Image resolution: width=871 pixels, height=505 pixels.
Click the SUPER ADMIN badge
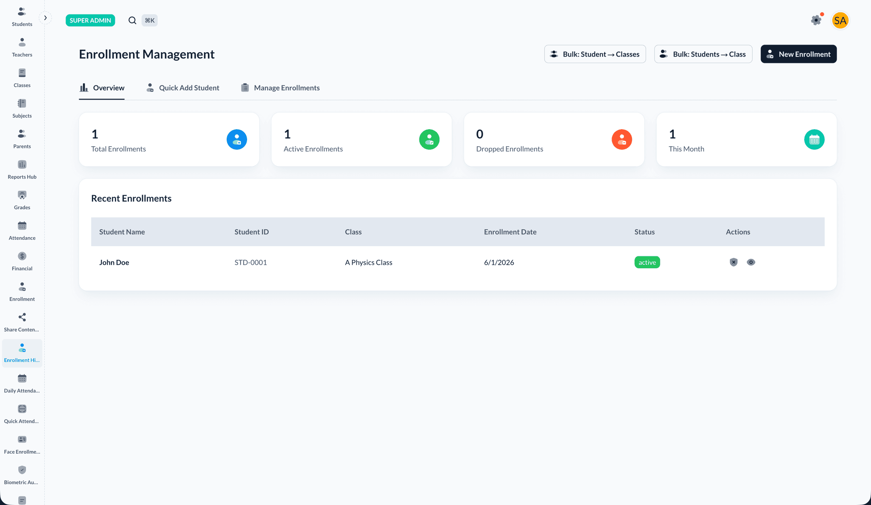point(90,20)
